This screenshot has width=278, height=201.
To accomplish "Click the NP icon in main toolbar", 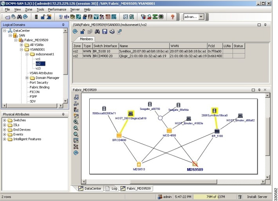I will click(x=96, y=17).
